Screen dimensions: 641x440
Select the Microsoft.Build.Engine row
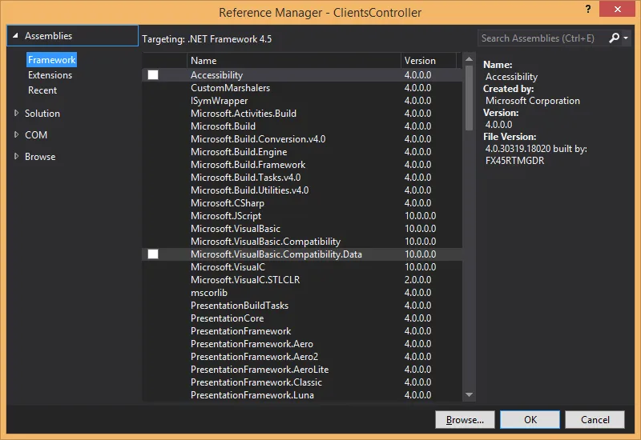302,152
